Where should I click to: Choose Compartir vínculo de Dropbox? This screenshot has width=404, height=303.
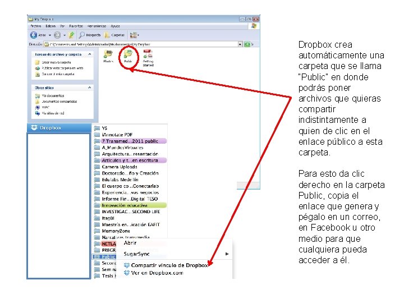tap(169, 265)
